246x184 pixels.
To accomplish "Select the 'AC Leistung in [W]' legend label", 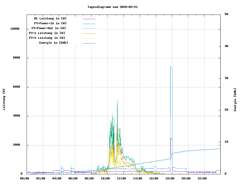I will (x=50, y=18).
